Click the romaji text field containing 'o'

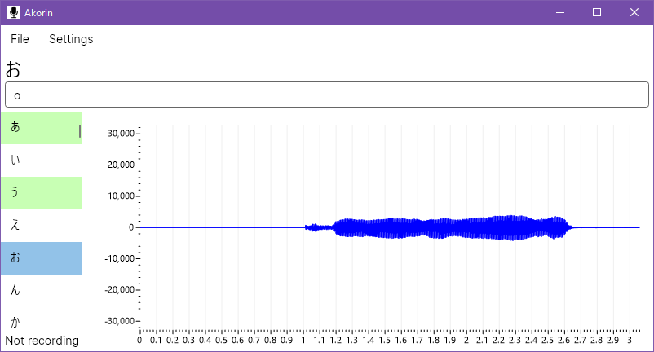[x=326, y=95]
